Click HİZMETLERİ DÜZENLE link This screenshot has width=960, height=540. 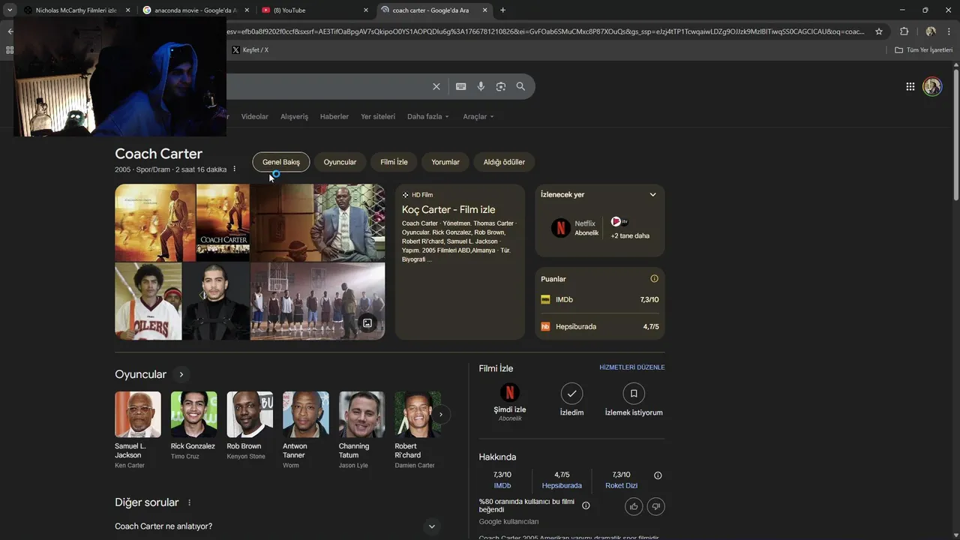click(x=632, y=367)
